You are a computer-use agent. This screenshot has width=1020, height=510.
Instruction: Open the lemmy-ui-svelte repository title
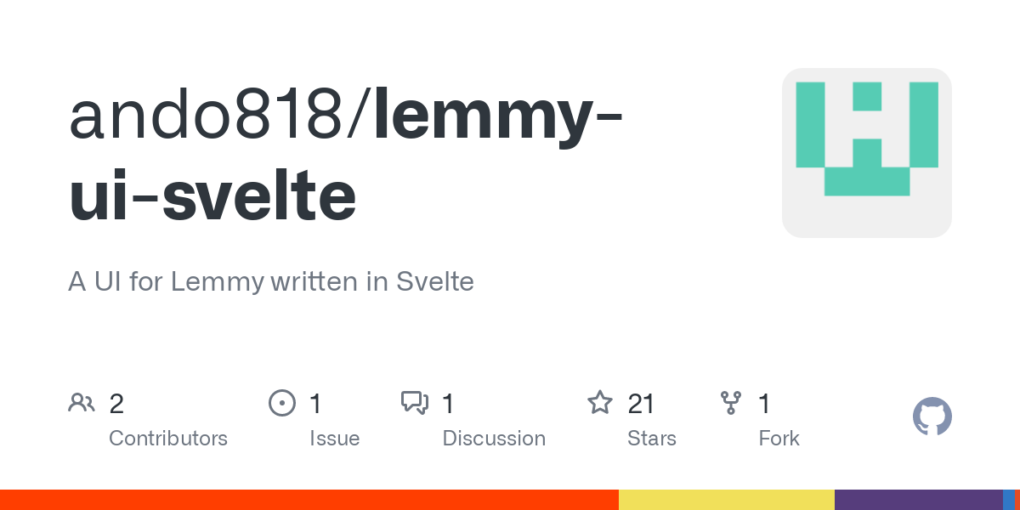tap(347, 156)
